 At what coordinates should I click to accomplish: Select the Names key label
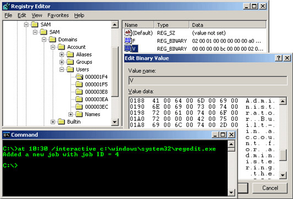[x=93, y=114]
